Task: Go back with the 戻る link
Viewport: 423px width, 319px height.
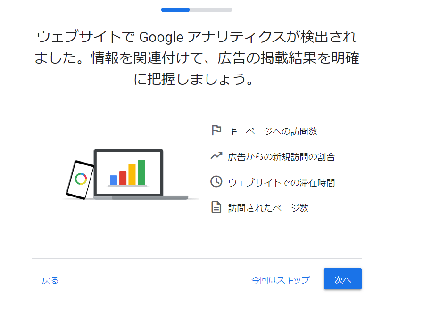Action: tap(50, 280)
